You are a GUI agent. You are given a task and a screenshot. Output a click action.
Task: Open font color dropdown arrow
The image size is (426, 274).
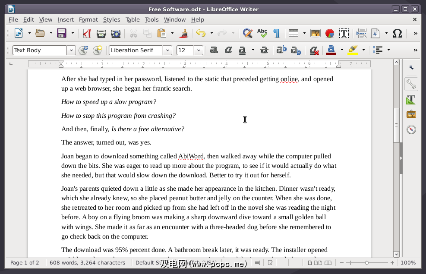coord(342,50)
